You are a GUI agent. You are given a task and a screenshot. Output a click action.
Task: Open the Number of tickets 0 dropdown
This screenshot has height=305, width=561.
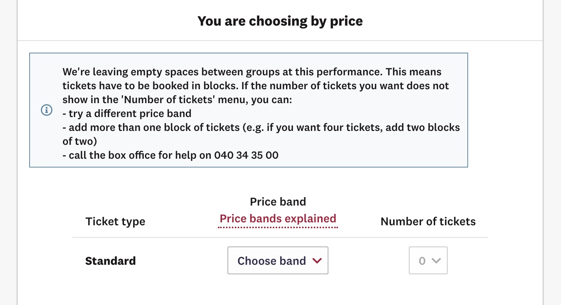tap(428, 260)
